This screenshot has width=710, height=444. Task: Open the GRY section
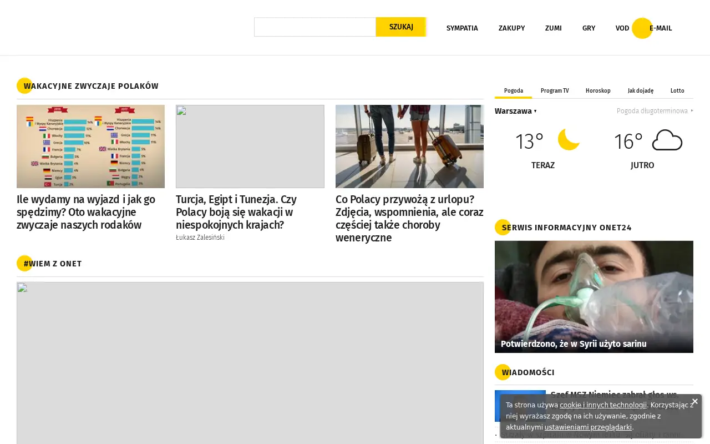[x=589, y=28]
